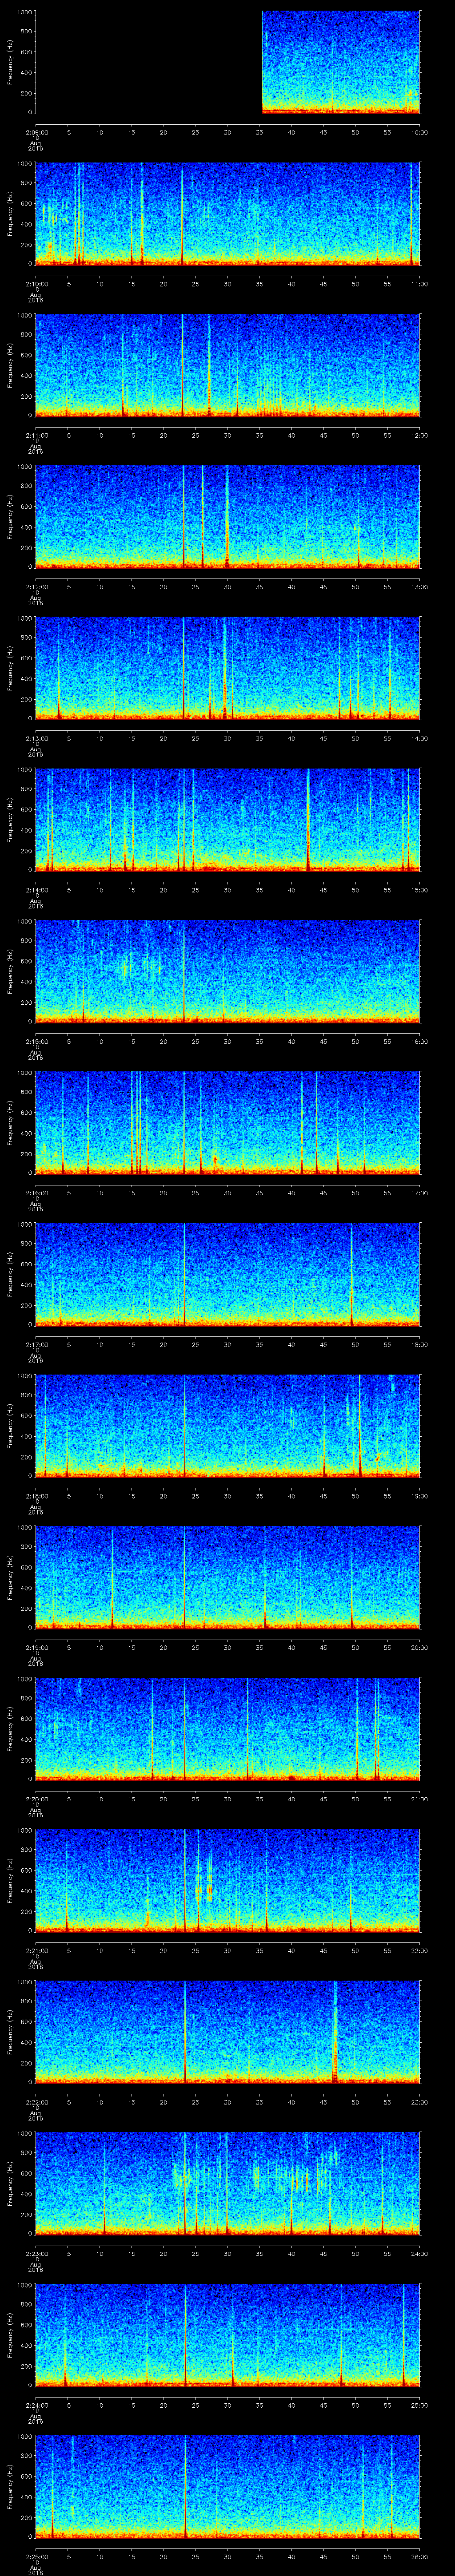Select the spectrogram panel beginning at 2:10:00

227,214
